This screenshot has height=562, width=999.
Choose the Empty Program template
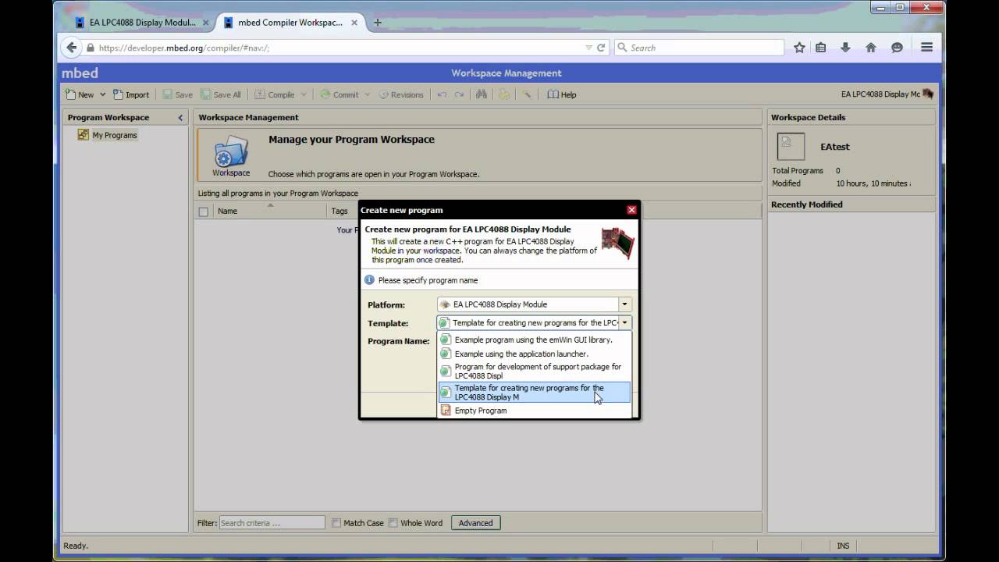[535, 411]
